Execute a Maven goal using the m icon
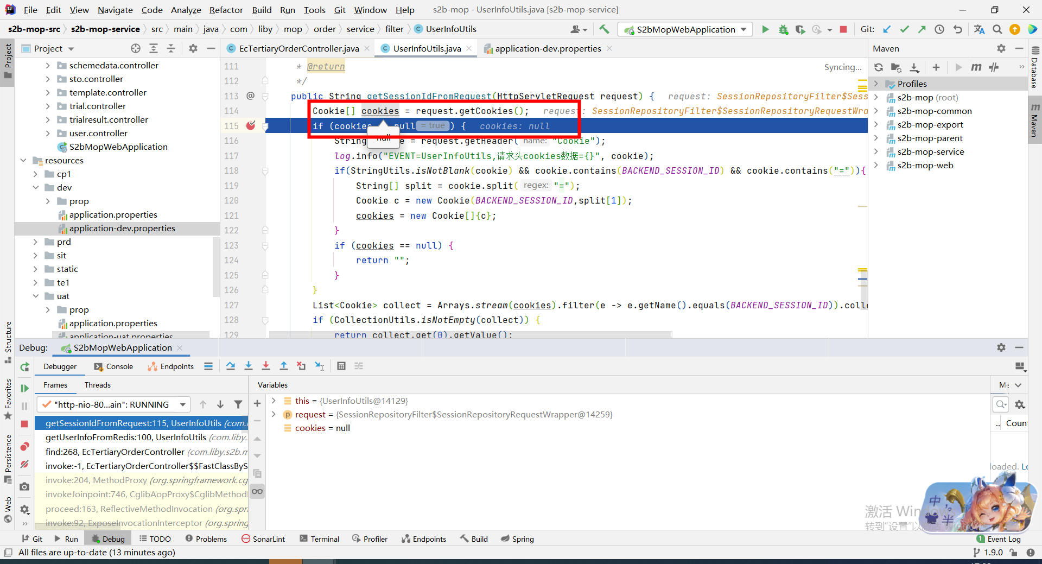This screenshot has height=564, width=1042. (x=976, y=67)
